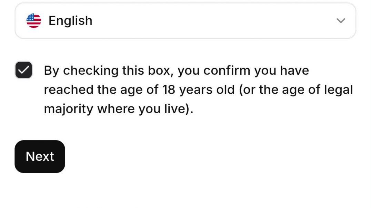The image size is (371, 208).
Task: Click the word "Next" on the button
Action: pos(40,157)
